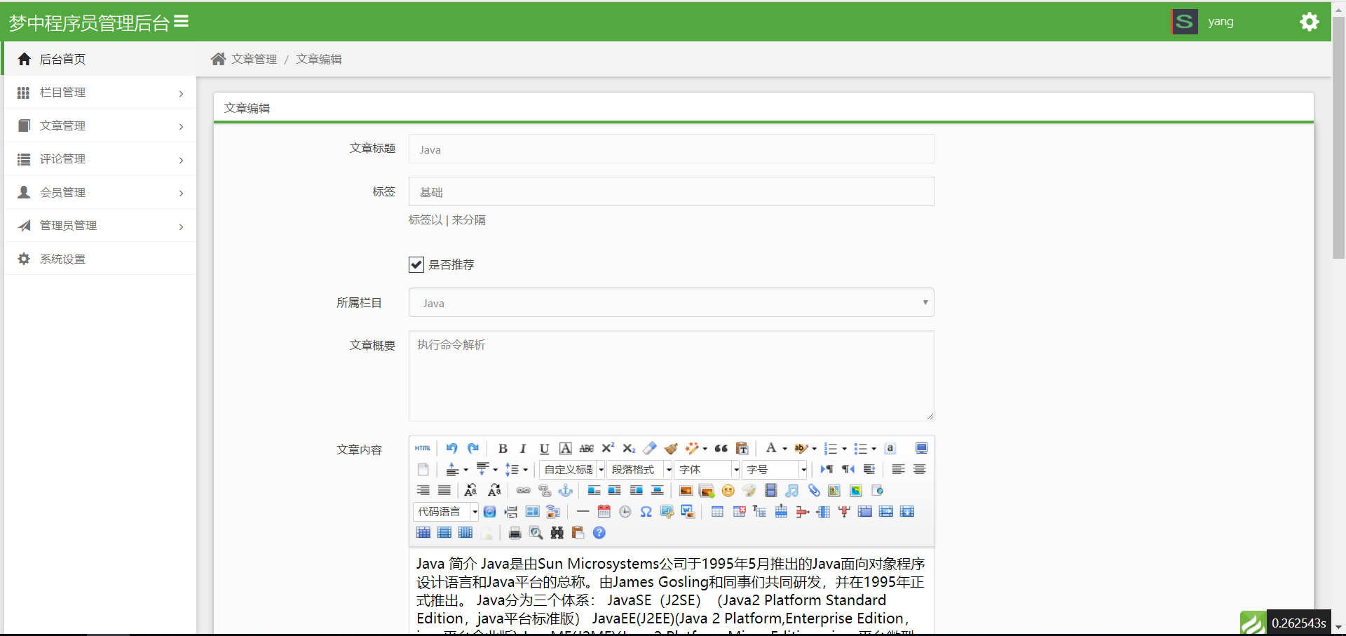Insert special character omega icon
The image size is (1346, 636).
coord(646,511)
